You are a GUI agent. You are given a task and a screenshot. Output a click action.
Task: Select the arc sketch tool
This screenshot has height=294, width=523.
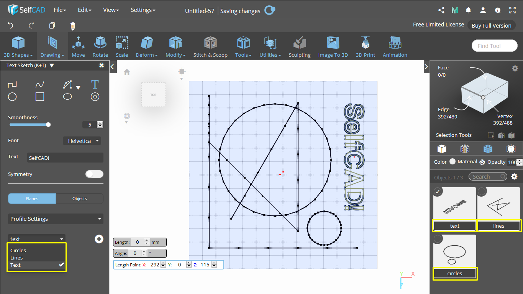click(67, 85)
